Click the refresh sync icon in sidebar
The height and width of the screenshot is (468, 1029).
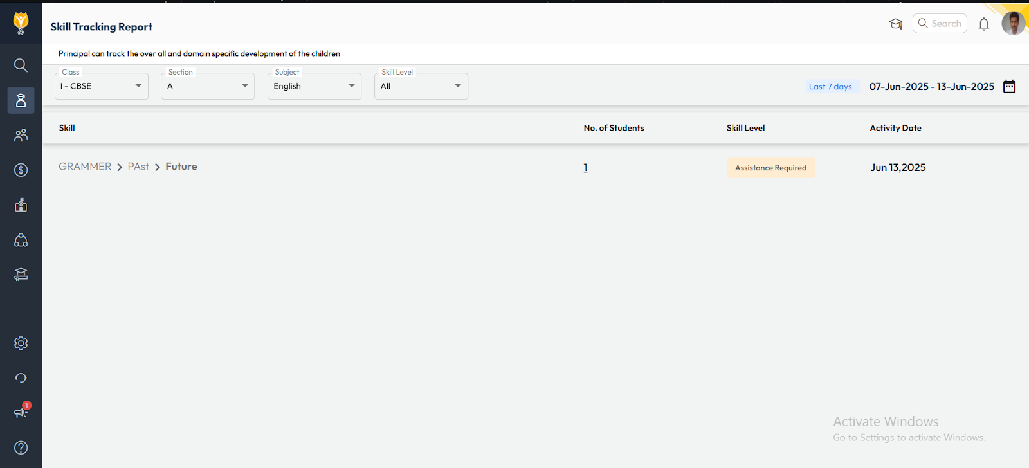pos(21,378)
